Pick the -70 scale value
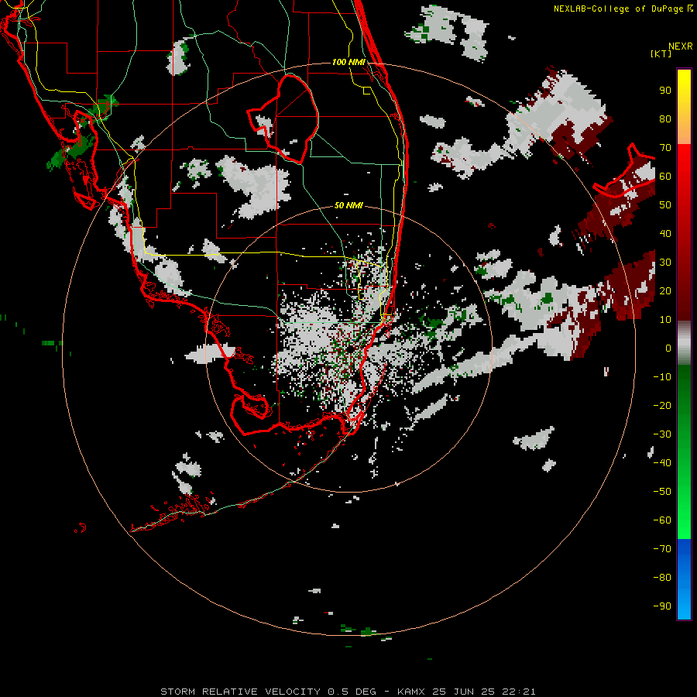This screenshot has height=697, width=697. click(x=662, y=549)
